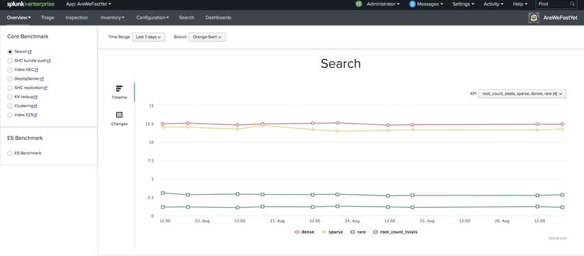584x256 pixels.
Task: Click the blue Messages count badge
Action: (x=412, y=4)
